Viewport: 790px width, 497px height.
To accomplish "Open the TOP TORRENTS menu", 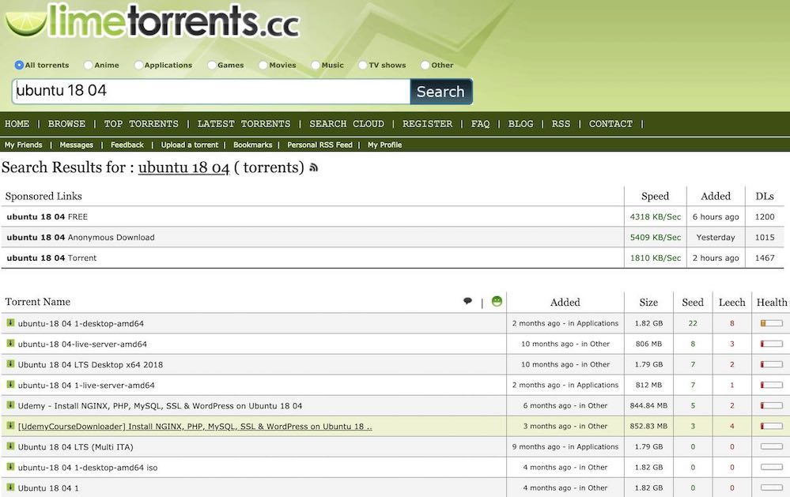I will tap(141, 123).
